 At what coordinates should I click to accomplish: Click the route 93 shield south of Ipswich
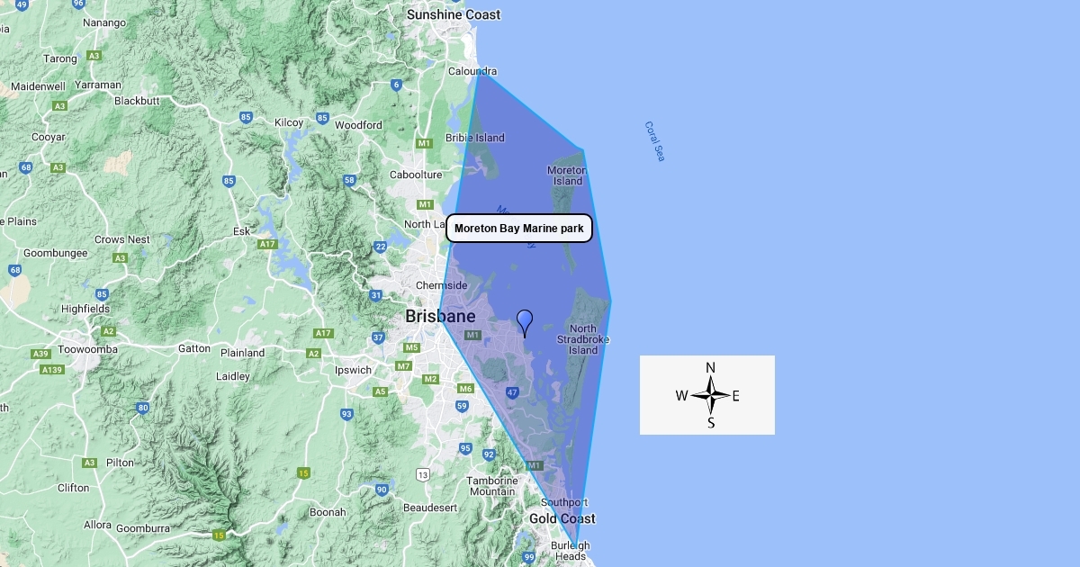point(346,414)
